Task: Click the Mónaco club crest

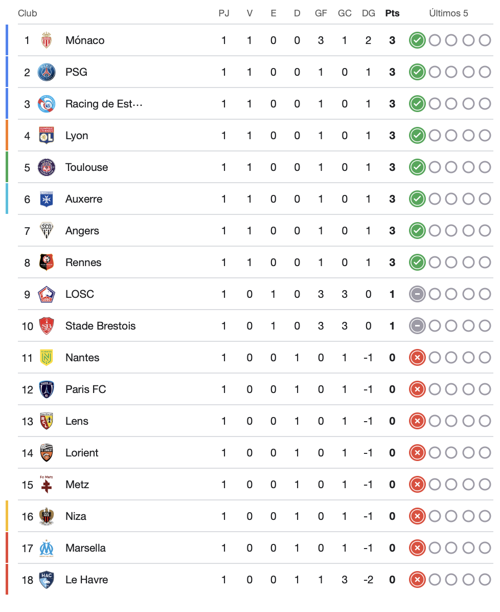Action: [47, 40]
